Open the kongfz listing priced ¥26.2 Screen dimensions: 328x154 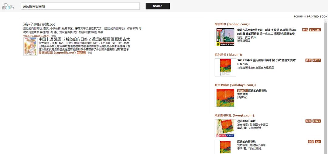pyautogui.click(x=246, y=121)
